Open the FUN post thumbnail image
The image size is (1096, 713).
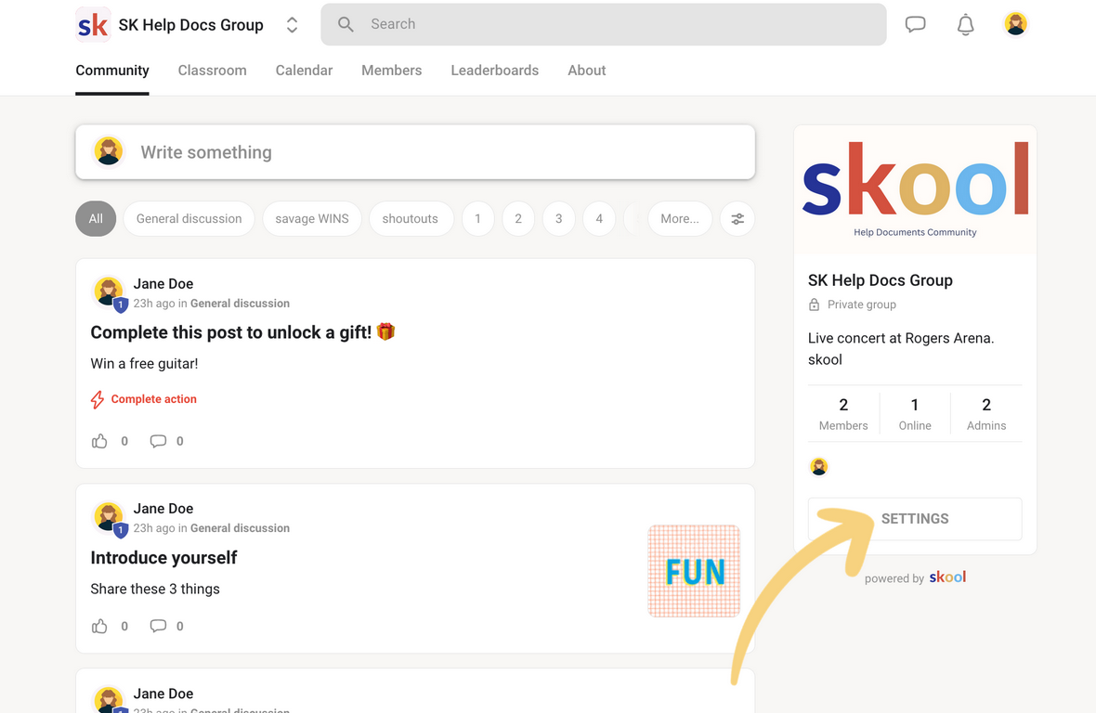694,571
